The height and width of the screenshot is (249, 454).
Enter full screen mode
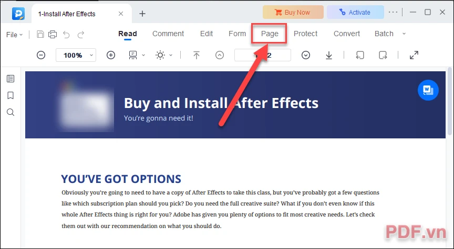414,55
